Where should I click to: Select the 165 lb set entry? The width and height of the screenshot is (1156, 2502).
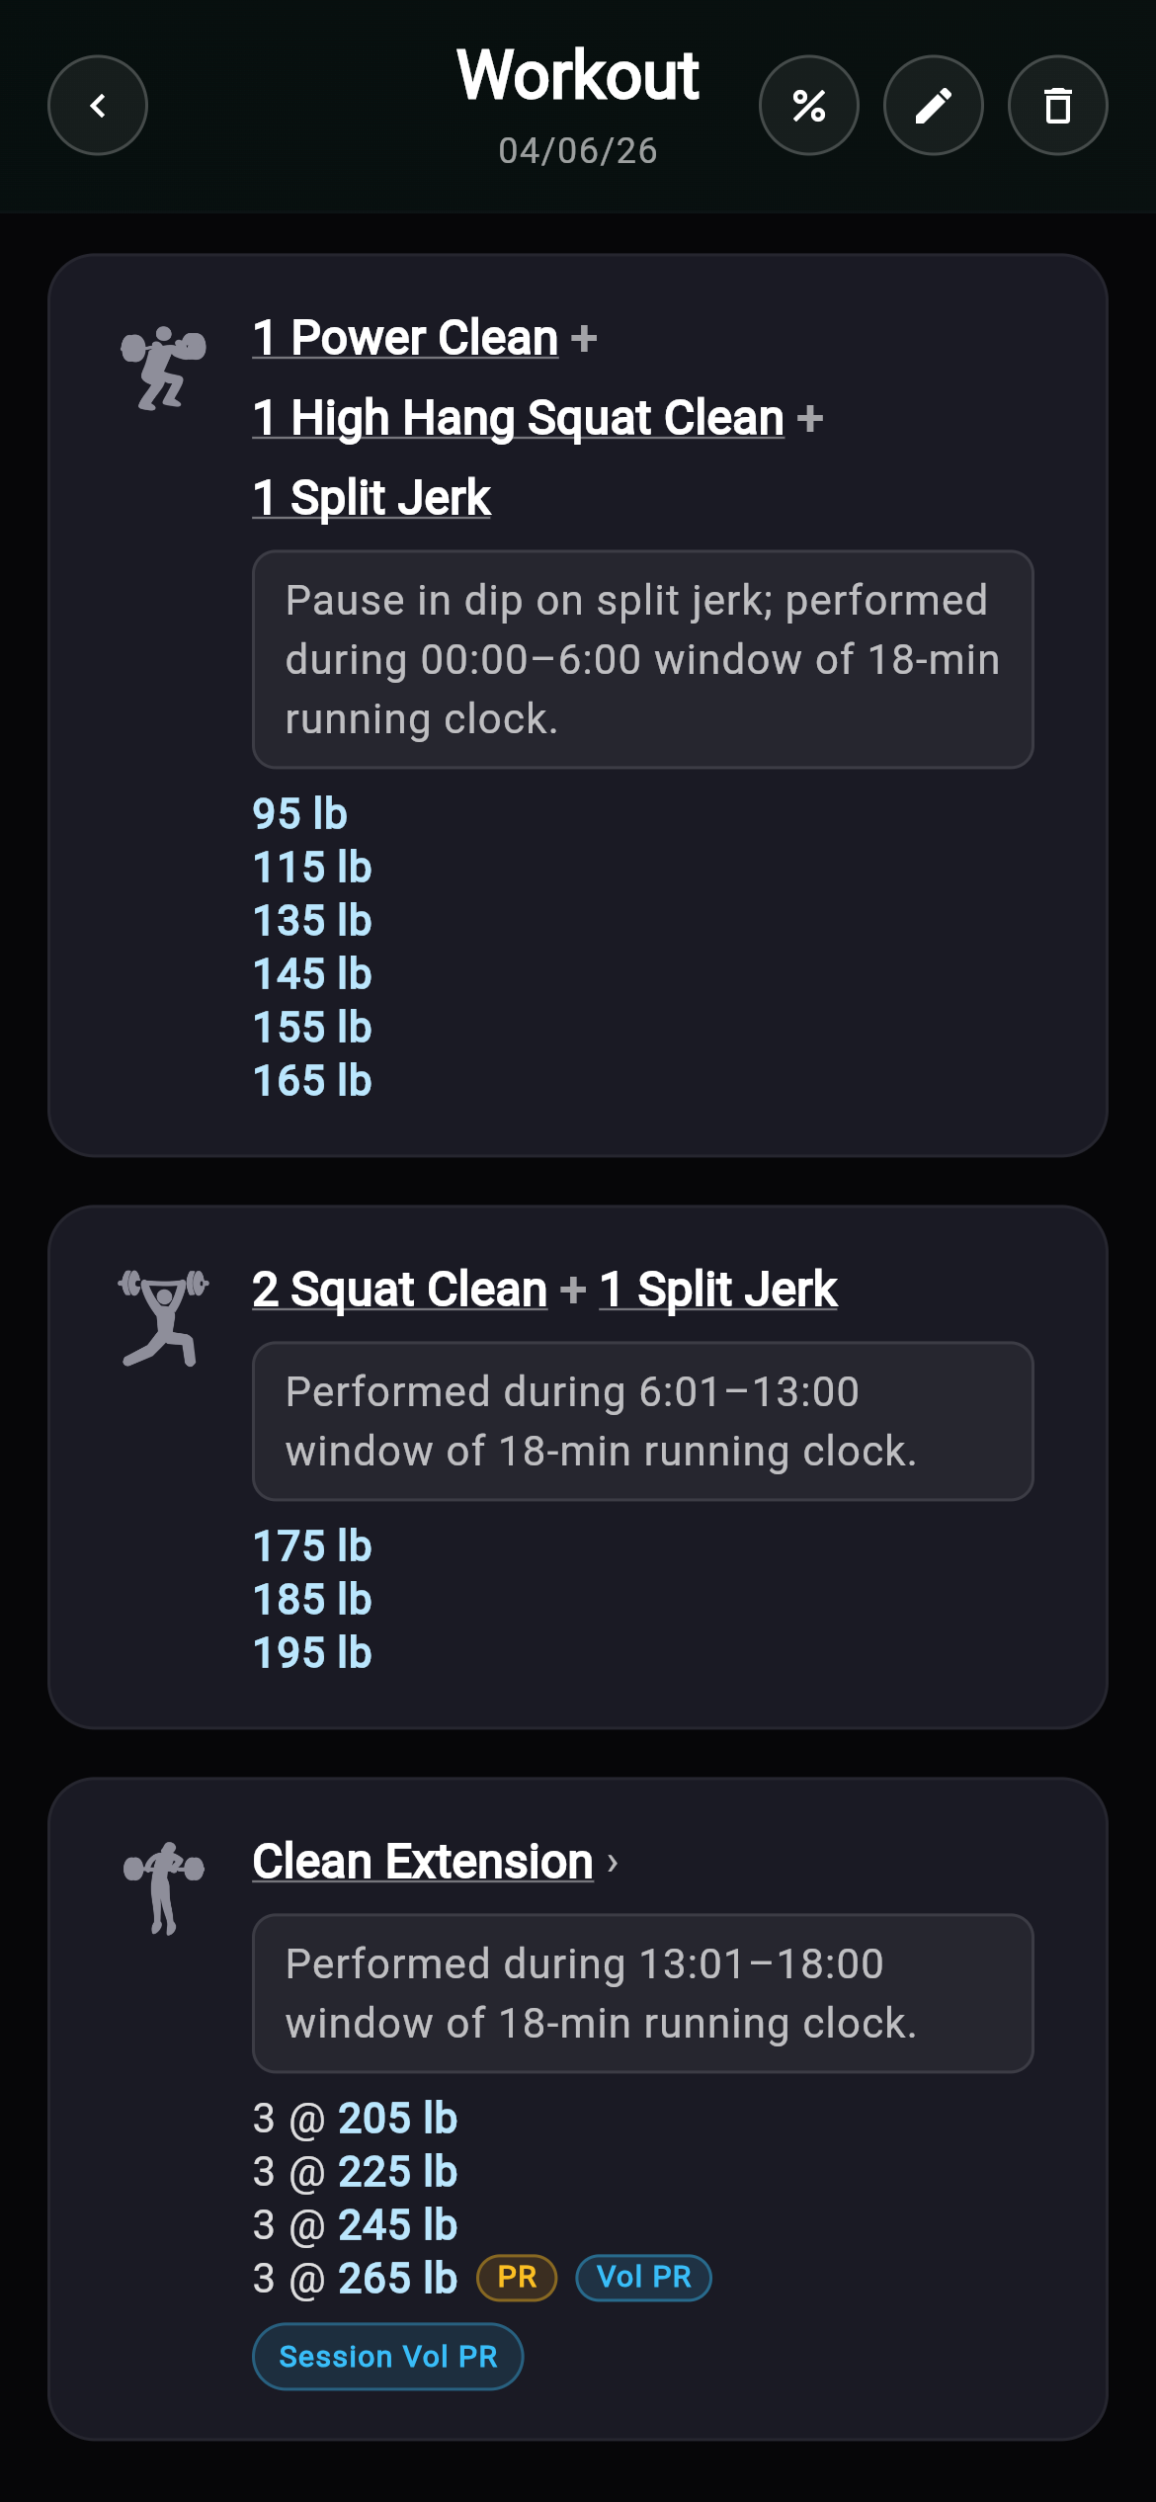click(312, 1081)
